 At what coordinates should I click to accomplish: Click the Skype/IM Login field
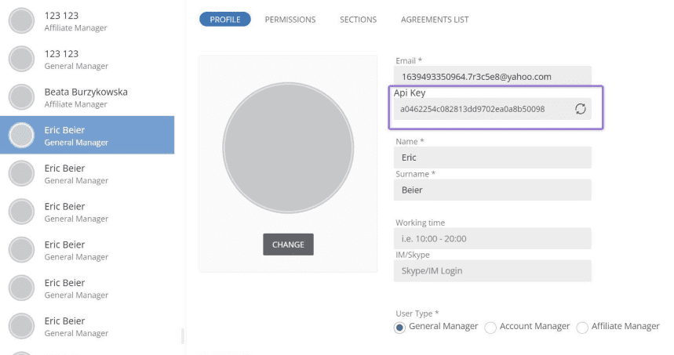click(492, 271)
